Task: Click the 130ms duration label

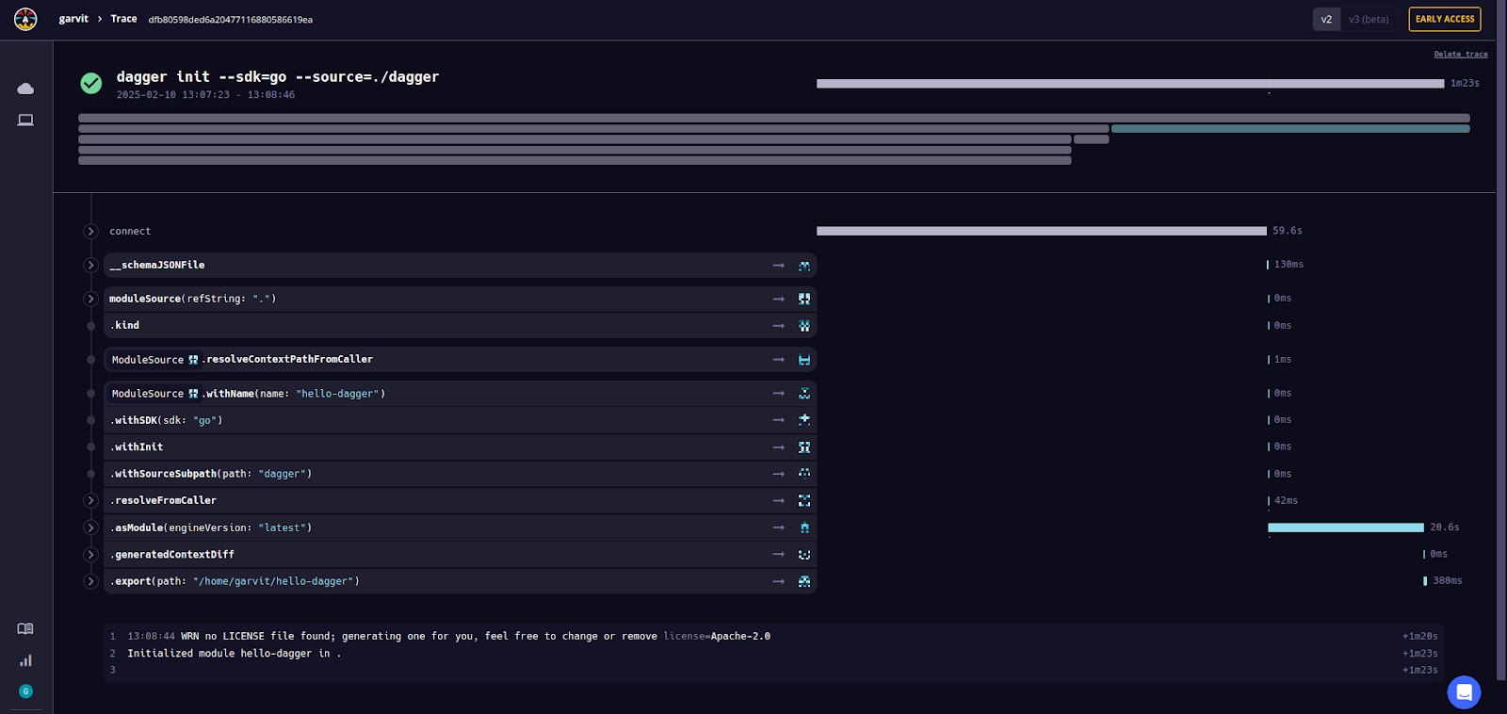Action: coord(1288,265)
